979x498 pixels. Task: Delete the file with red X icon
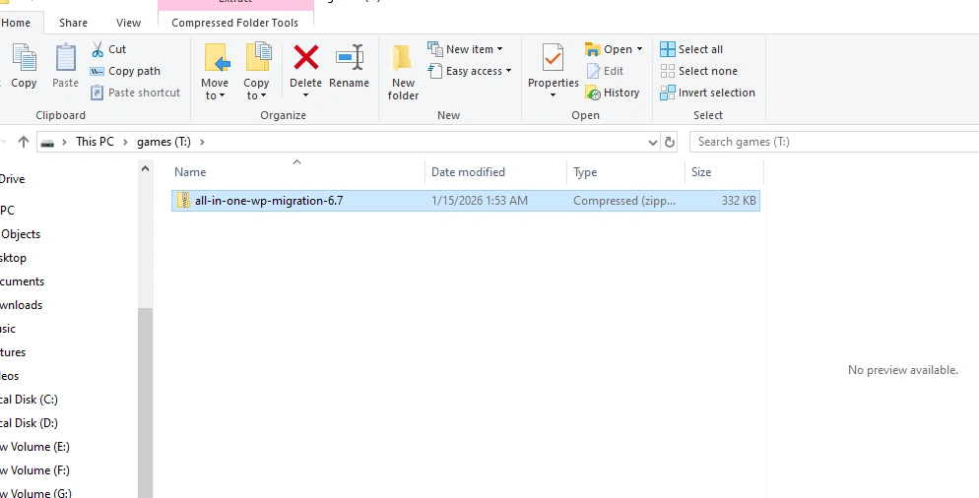click(x=306, y=57)
